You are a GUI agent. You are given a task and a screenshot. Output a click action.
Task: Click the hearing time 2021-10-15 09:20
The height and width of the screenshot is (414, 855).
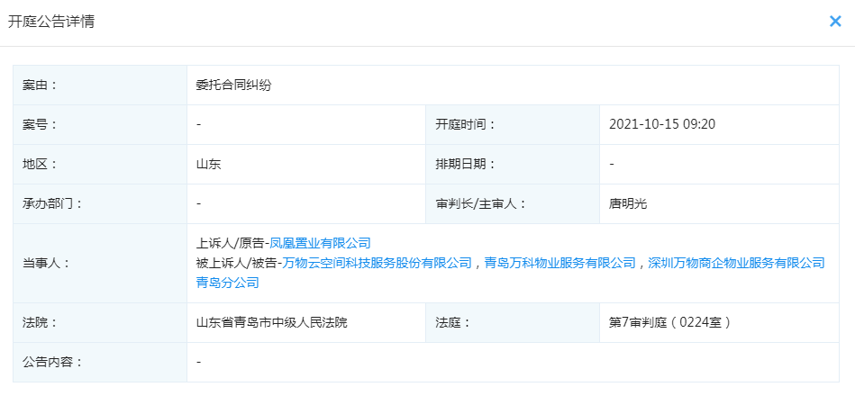click(662, 124)
